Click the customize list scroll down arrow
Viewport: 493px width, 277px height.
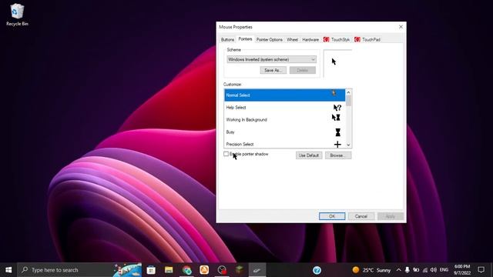point(348,145)
